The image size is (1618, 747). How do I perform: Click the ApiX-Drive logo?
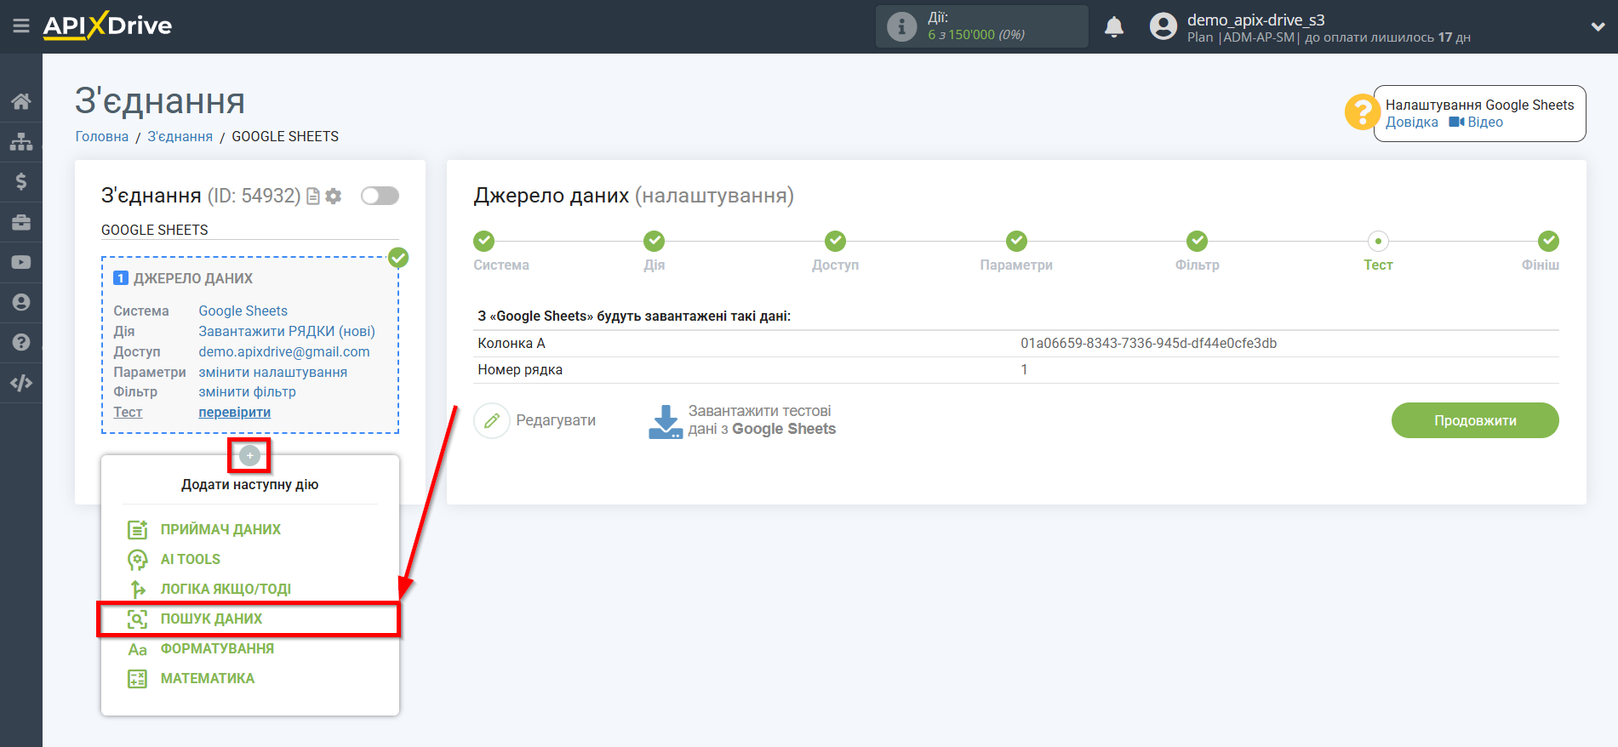pos(107,26)
